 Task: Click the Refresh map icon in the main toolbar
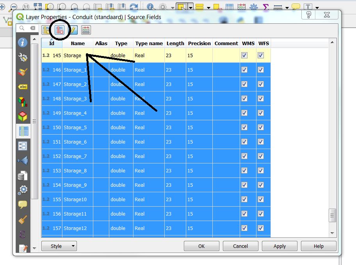tap(134, 6)
